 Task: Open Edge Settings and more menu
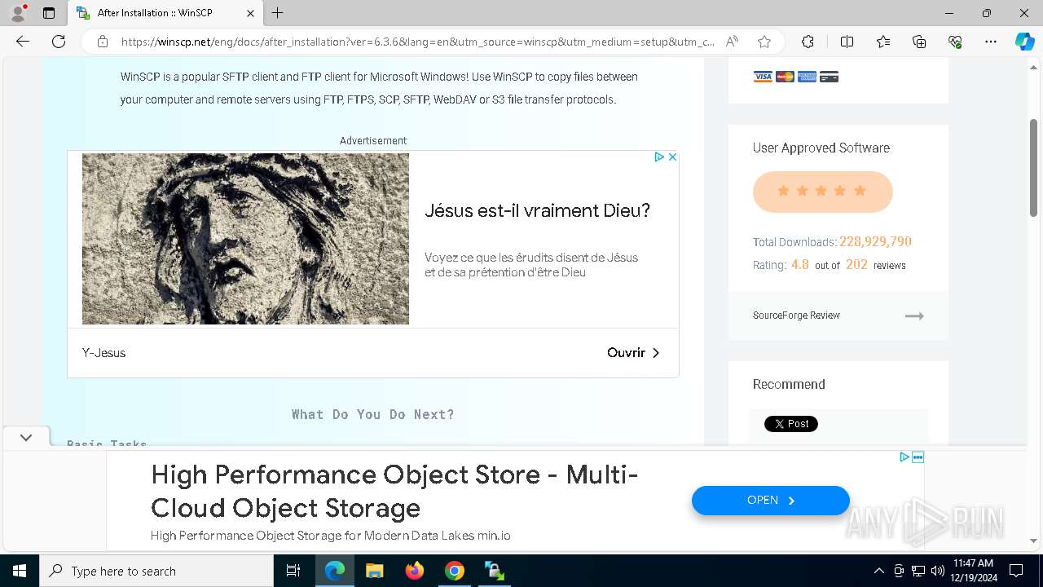click(991, 42)
